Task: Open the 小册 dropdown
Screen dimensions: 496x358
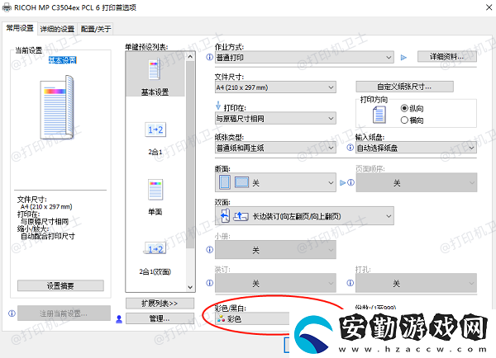Action: tap(275, 250)
